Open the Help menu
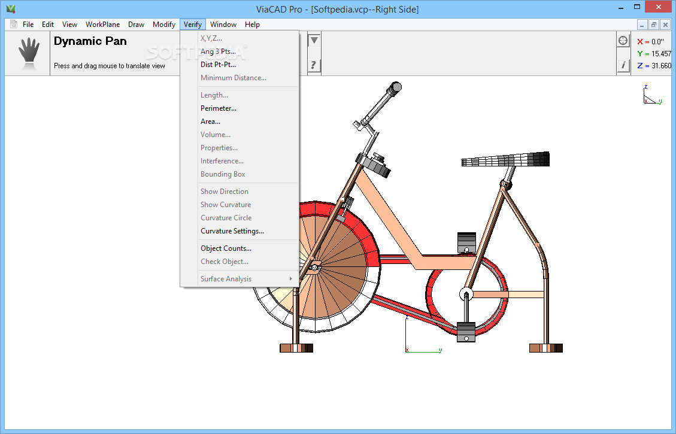676x434 pixels. (252, 25)
